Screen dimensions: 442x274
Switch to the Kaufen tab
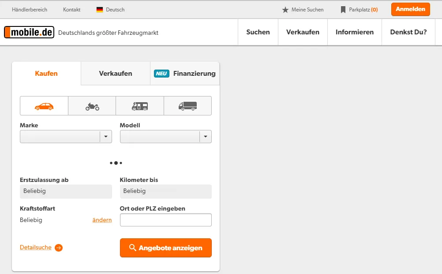(x=46, y=74)
